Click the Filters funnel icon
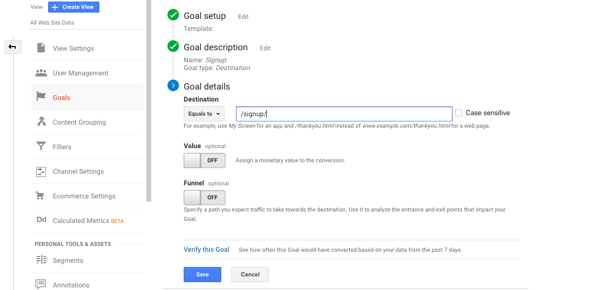Screen dimensions: 607x290 click(41, 147)
